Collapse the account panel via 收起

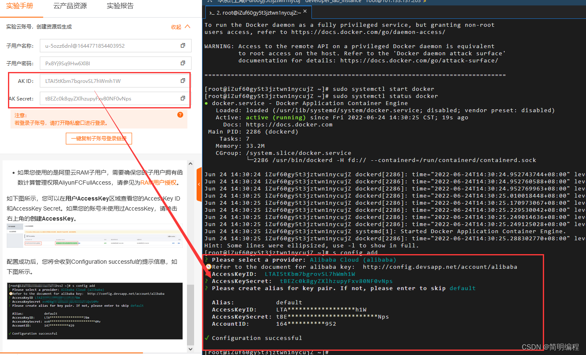coord(181,27)
